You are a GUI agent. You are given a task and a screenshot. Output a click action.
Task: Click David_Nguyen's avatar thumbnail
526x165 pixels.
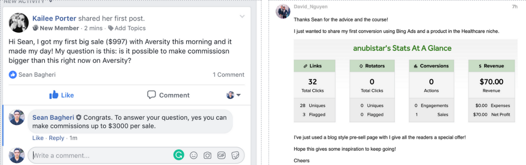(282, 11)
